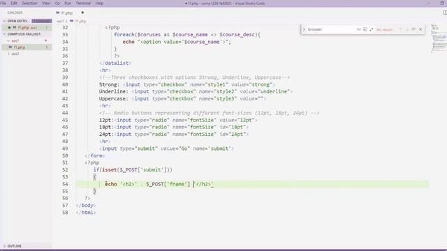Open the Terminal menu

coord(83,3)
